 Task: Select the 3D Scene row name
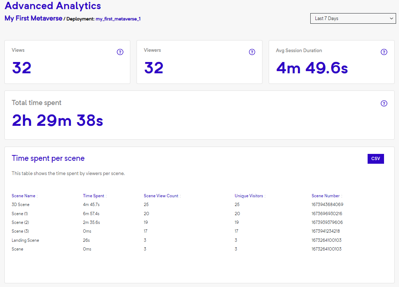(20, 205)
